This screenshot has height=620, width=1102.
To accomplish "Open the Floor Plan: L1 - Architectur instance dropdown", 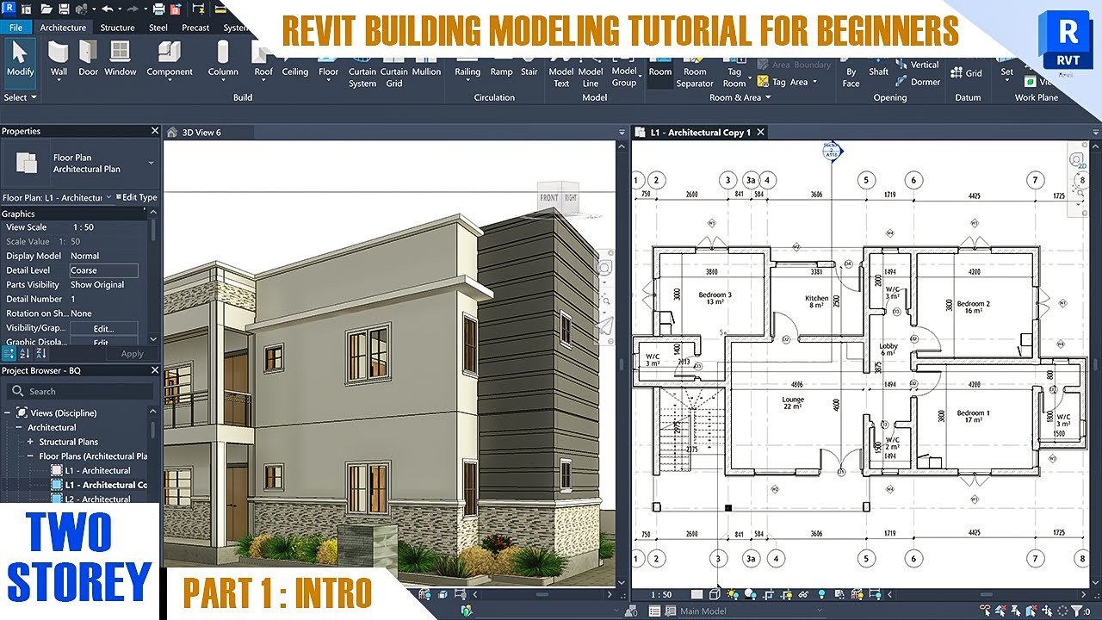I will (x=108, y=197).
